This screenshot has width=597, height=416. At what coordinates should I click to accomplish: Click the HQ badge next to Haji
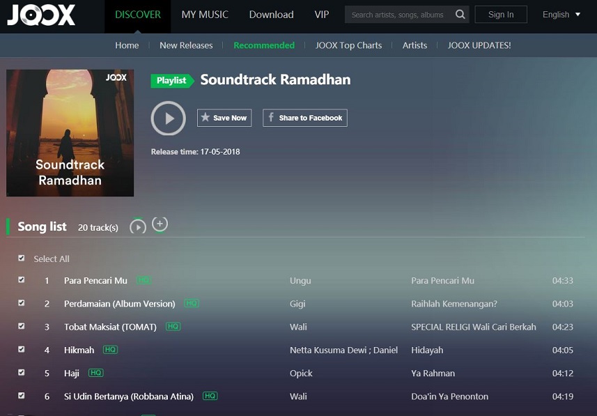pos(96,373)
